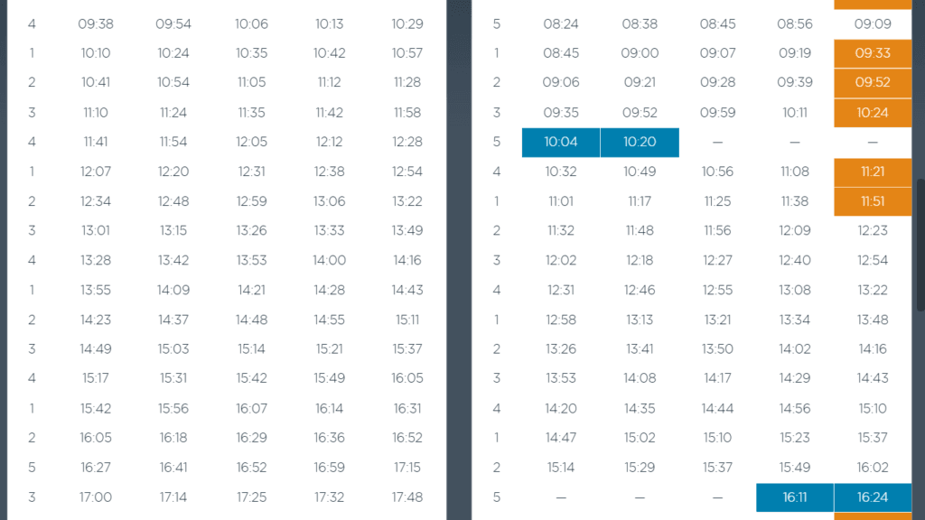The height and width of the screenshot is (520, 925).
Task: Click the vertical scrollbar thumb on right
Action: (x=920, y=245)
